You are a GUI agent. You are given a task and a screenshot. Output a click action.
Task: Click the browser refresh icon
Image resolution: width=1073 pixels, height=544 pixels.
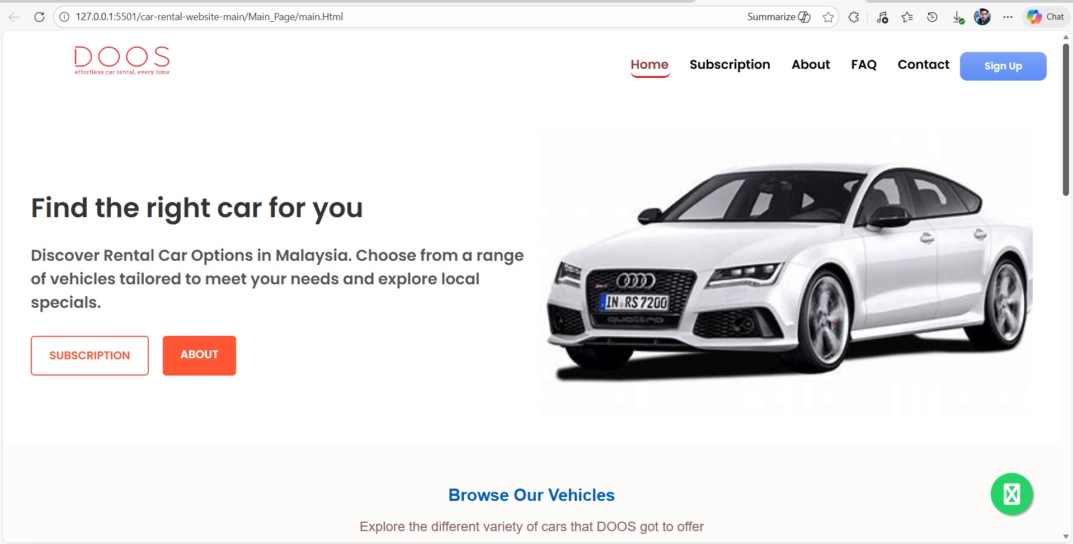click(x=39, y=17)
